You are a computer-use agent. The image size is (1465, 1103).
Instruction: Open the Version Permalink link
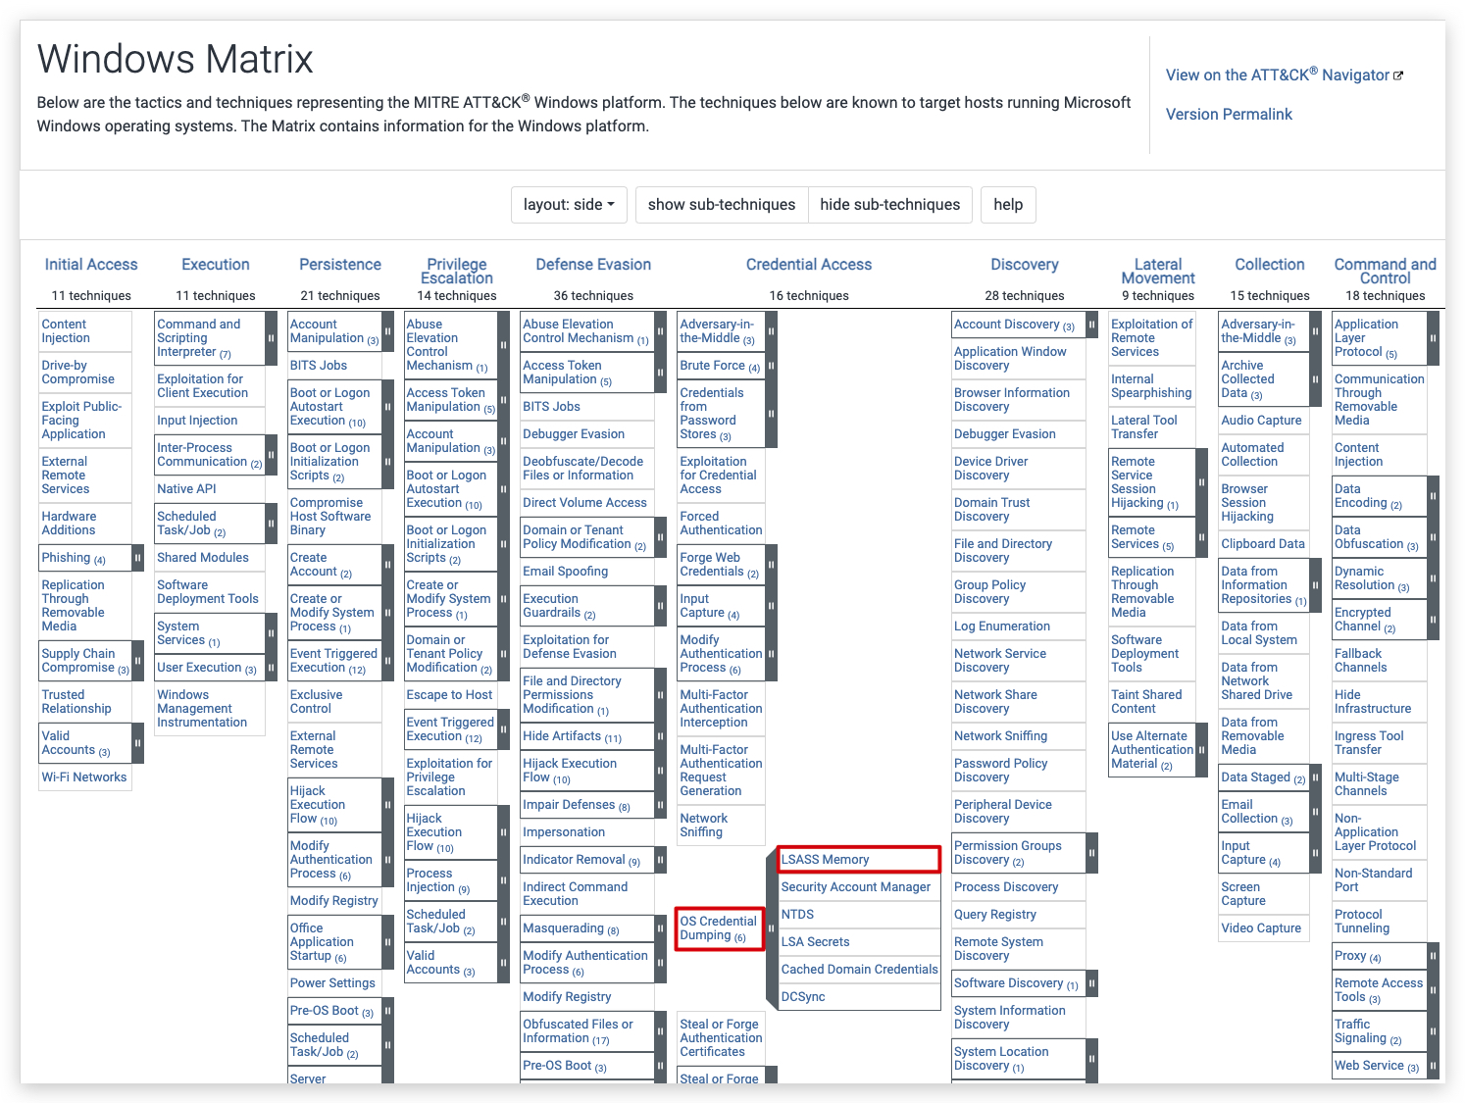click(x=1229, y=114)
